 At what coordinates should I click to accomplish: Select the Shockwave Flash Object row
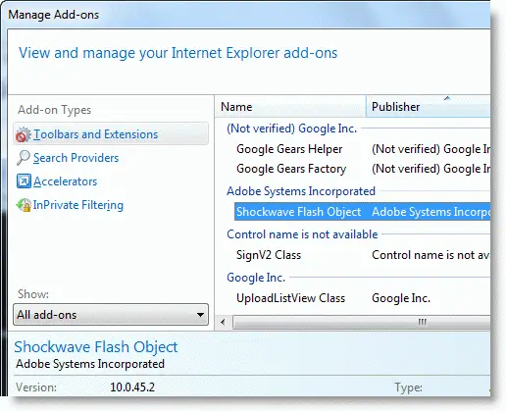[362, 212]
